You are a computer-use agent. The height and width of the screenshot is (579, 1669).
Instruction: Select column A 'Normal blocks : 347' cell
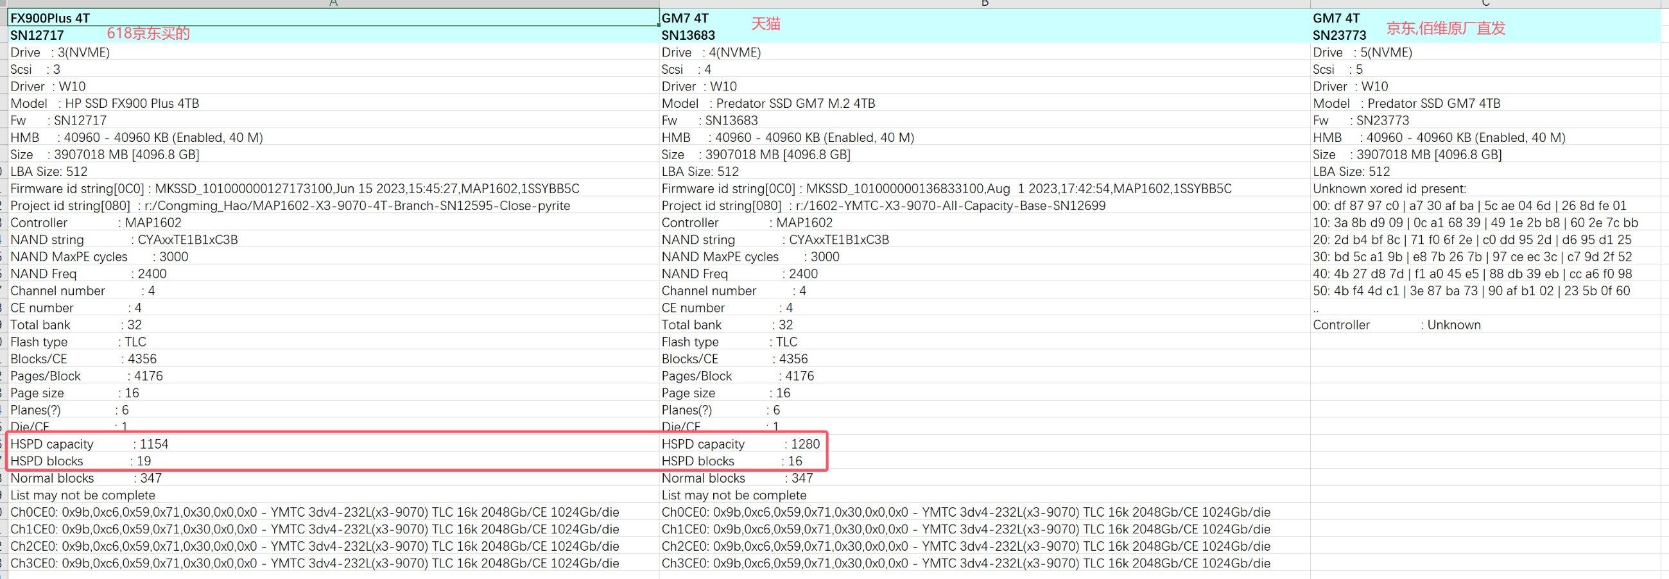click(x=333, y=478)
